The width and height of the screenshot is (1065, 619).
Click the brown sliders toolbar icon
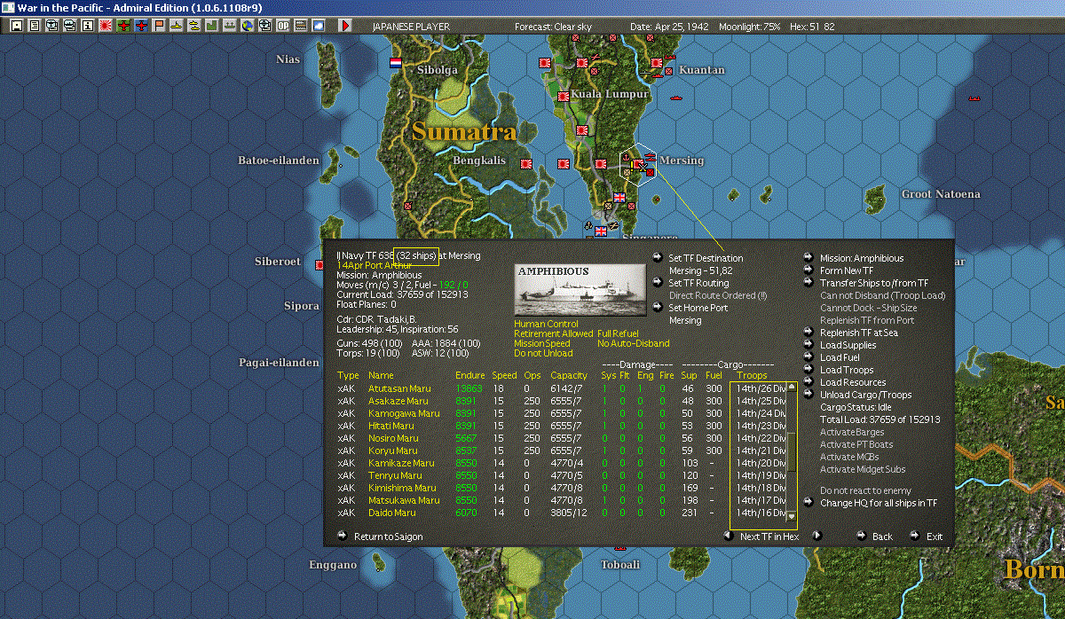click(300, 26)
